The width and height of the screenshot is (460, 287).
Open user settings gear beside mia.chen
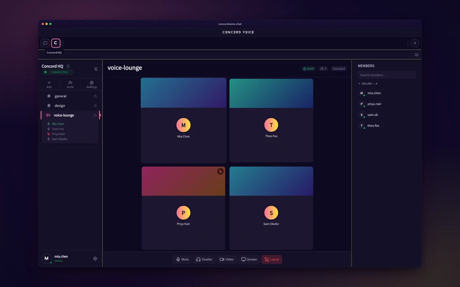tap(95, 258)
